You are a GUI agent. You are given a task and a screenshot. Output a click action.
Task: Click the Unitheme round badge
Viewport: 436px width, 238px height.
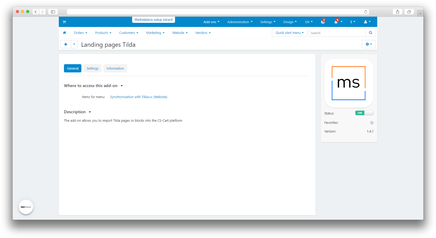[x=26, y=207]
